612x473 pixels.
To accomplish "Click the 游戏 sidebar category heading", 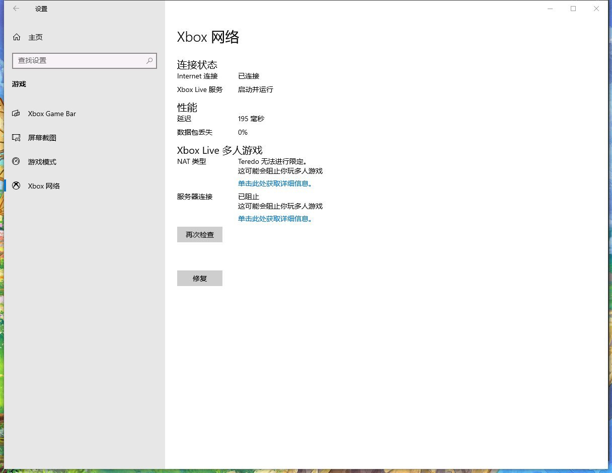I will coord(19,84).
